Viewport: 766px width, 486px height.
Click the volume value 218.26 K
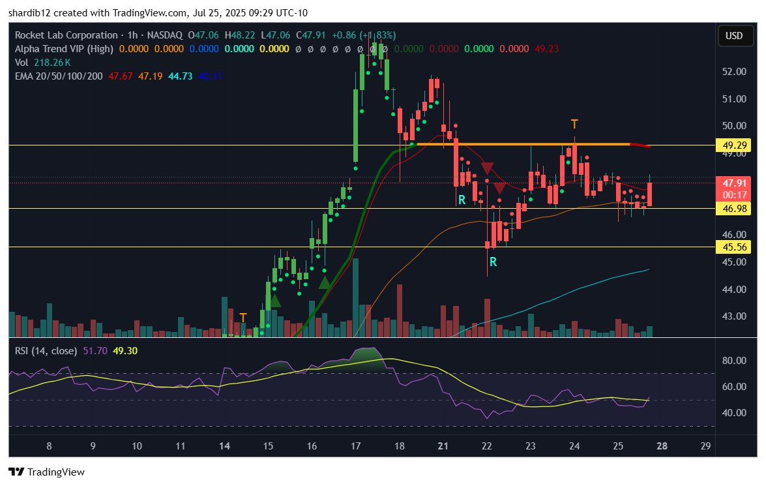52,63
